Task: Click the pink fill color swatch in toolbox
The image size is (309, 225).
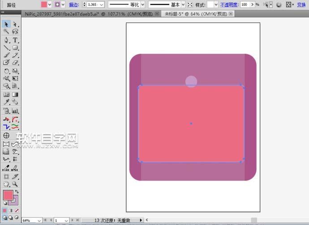Action: 8,195
